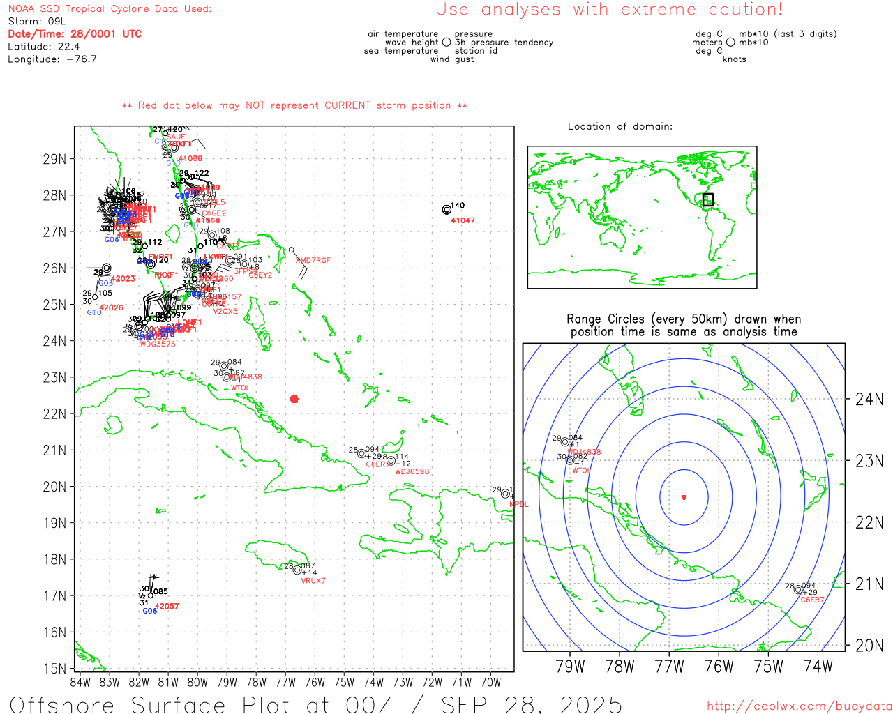Viewport: 893px width, 714px height.
Task: Click the '24N' label on the inset map
Action: click(869, 400)
